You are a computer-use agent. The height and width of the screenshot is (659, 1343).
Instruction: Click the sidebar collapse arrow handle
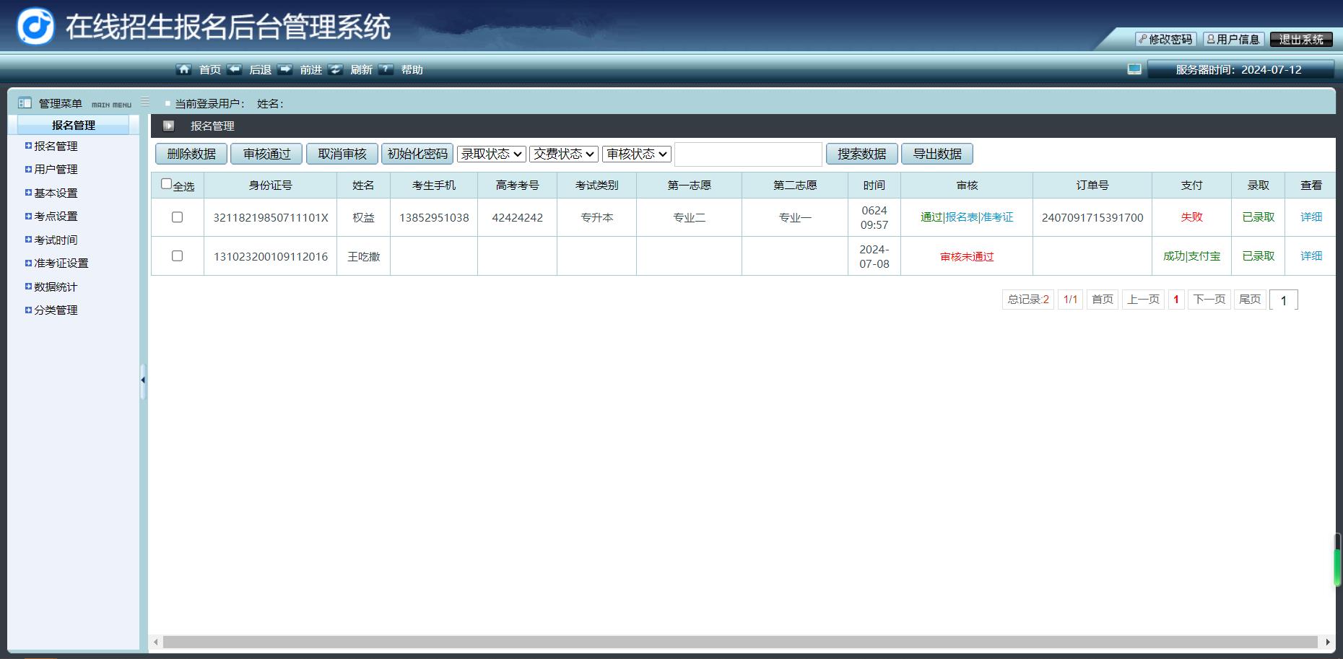pyautogui.click(x=143, y=380)
